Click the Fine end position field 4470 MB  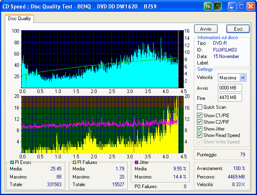point(230,97)
